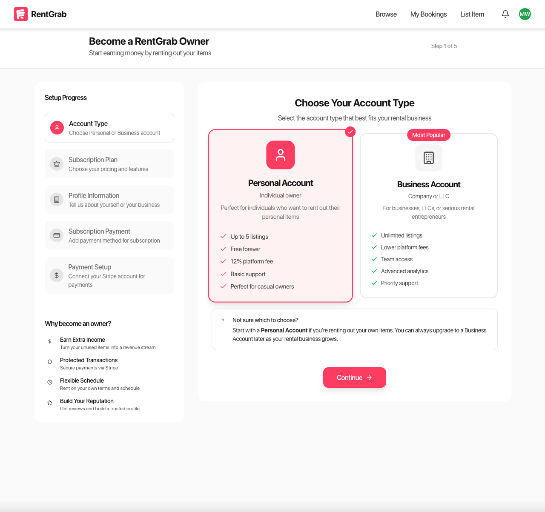
Task: Click the Personal Account person icon
Action: 281,155
